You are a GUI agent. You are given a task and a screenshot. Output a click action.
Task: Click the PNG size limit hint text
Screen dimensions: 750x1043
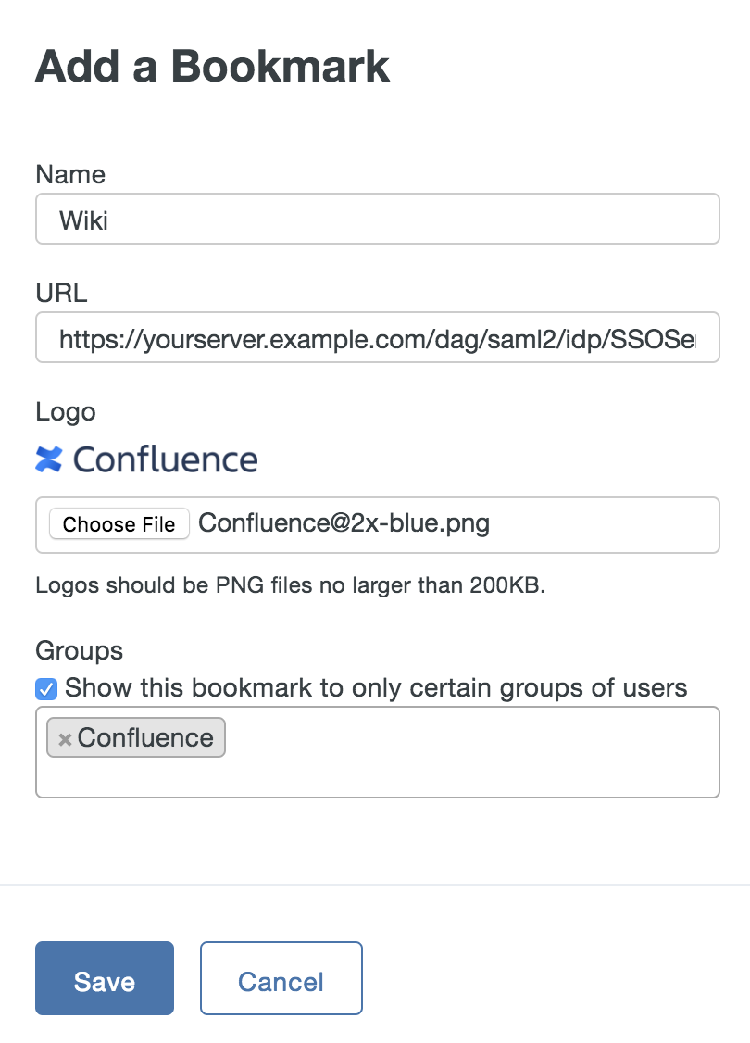click(290, 585)
